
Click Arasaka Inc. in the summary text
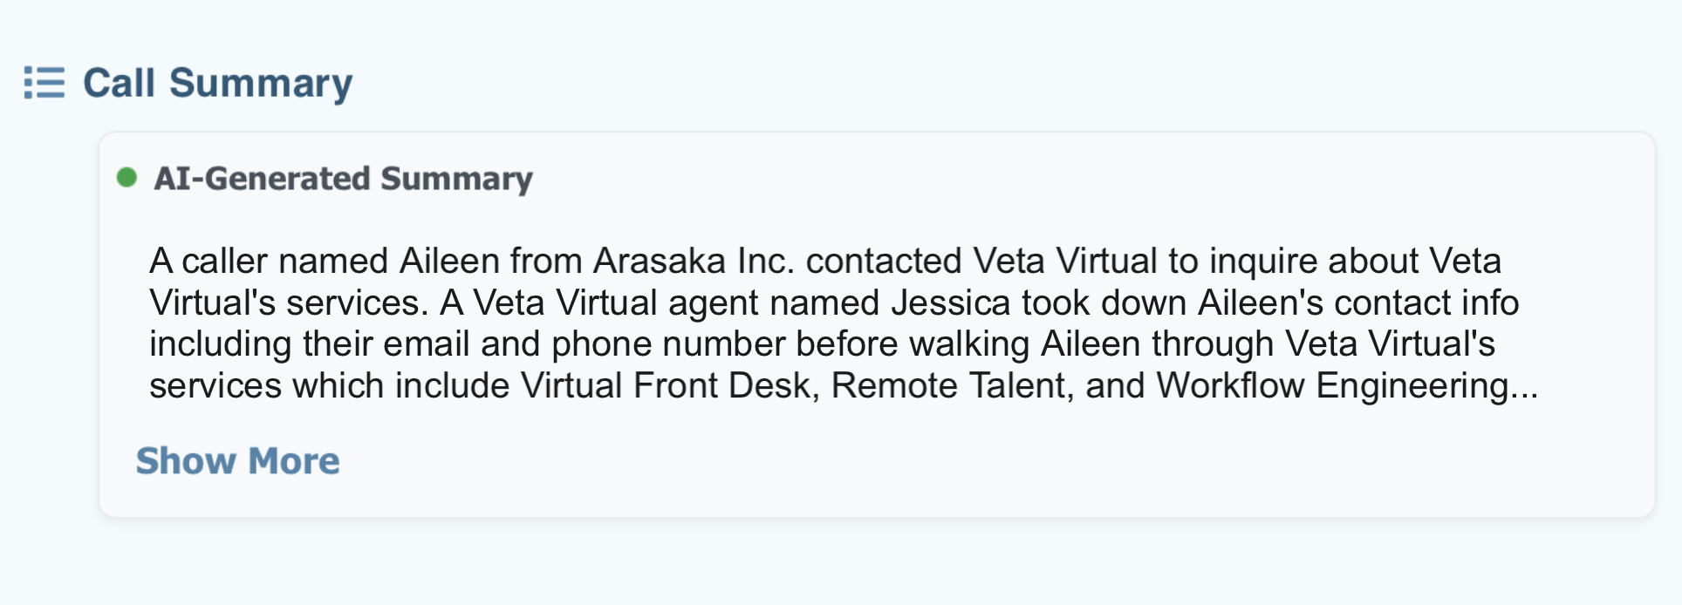[694, 262]
